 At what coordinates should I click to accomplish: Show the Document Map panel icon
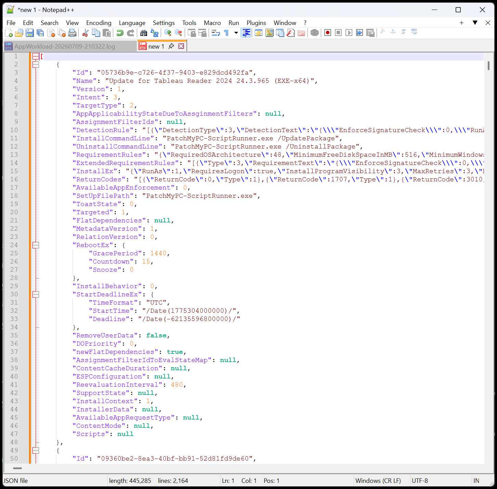pos(270,33)
